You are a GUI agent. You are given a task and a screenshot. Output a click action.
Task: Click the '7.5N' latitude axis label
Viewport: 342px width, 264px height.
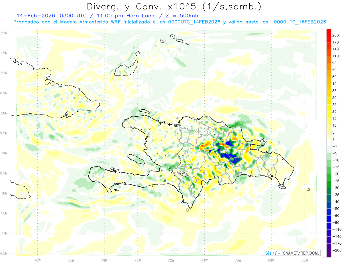[4, 213]
